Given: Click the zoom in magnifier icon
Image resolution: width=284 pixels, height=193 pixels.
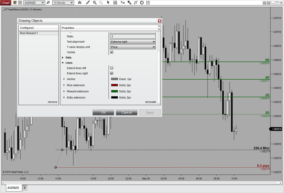Looking at the screenshot, I should (94, 3).
